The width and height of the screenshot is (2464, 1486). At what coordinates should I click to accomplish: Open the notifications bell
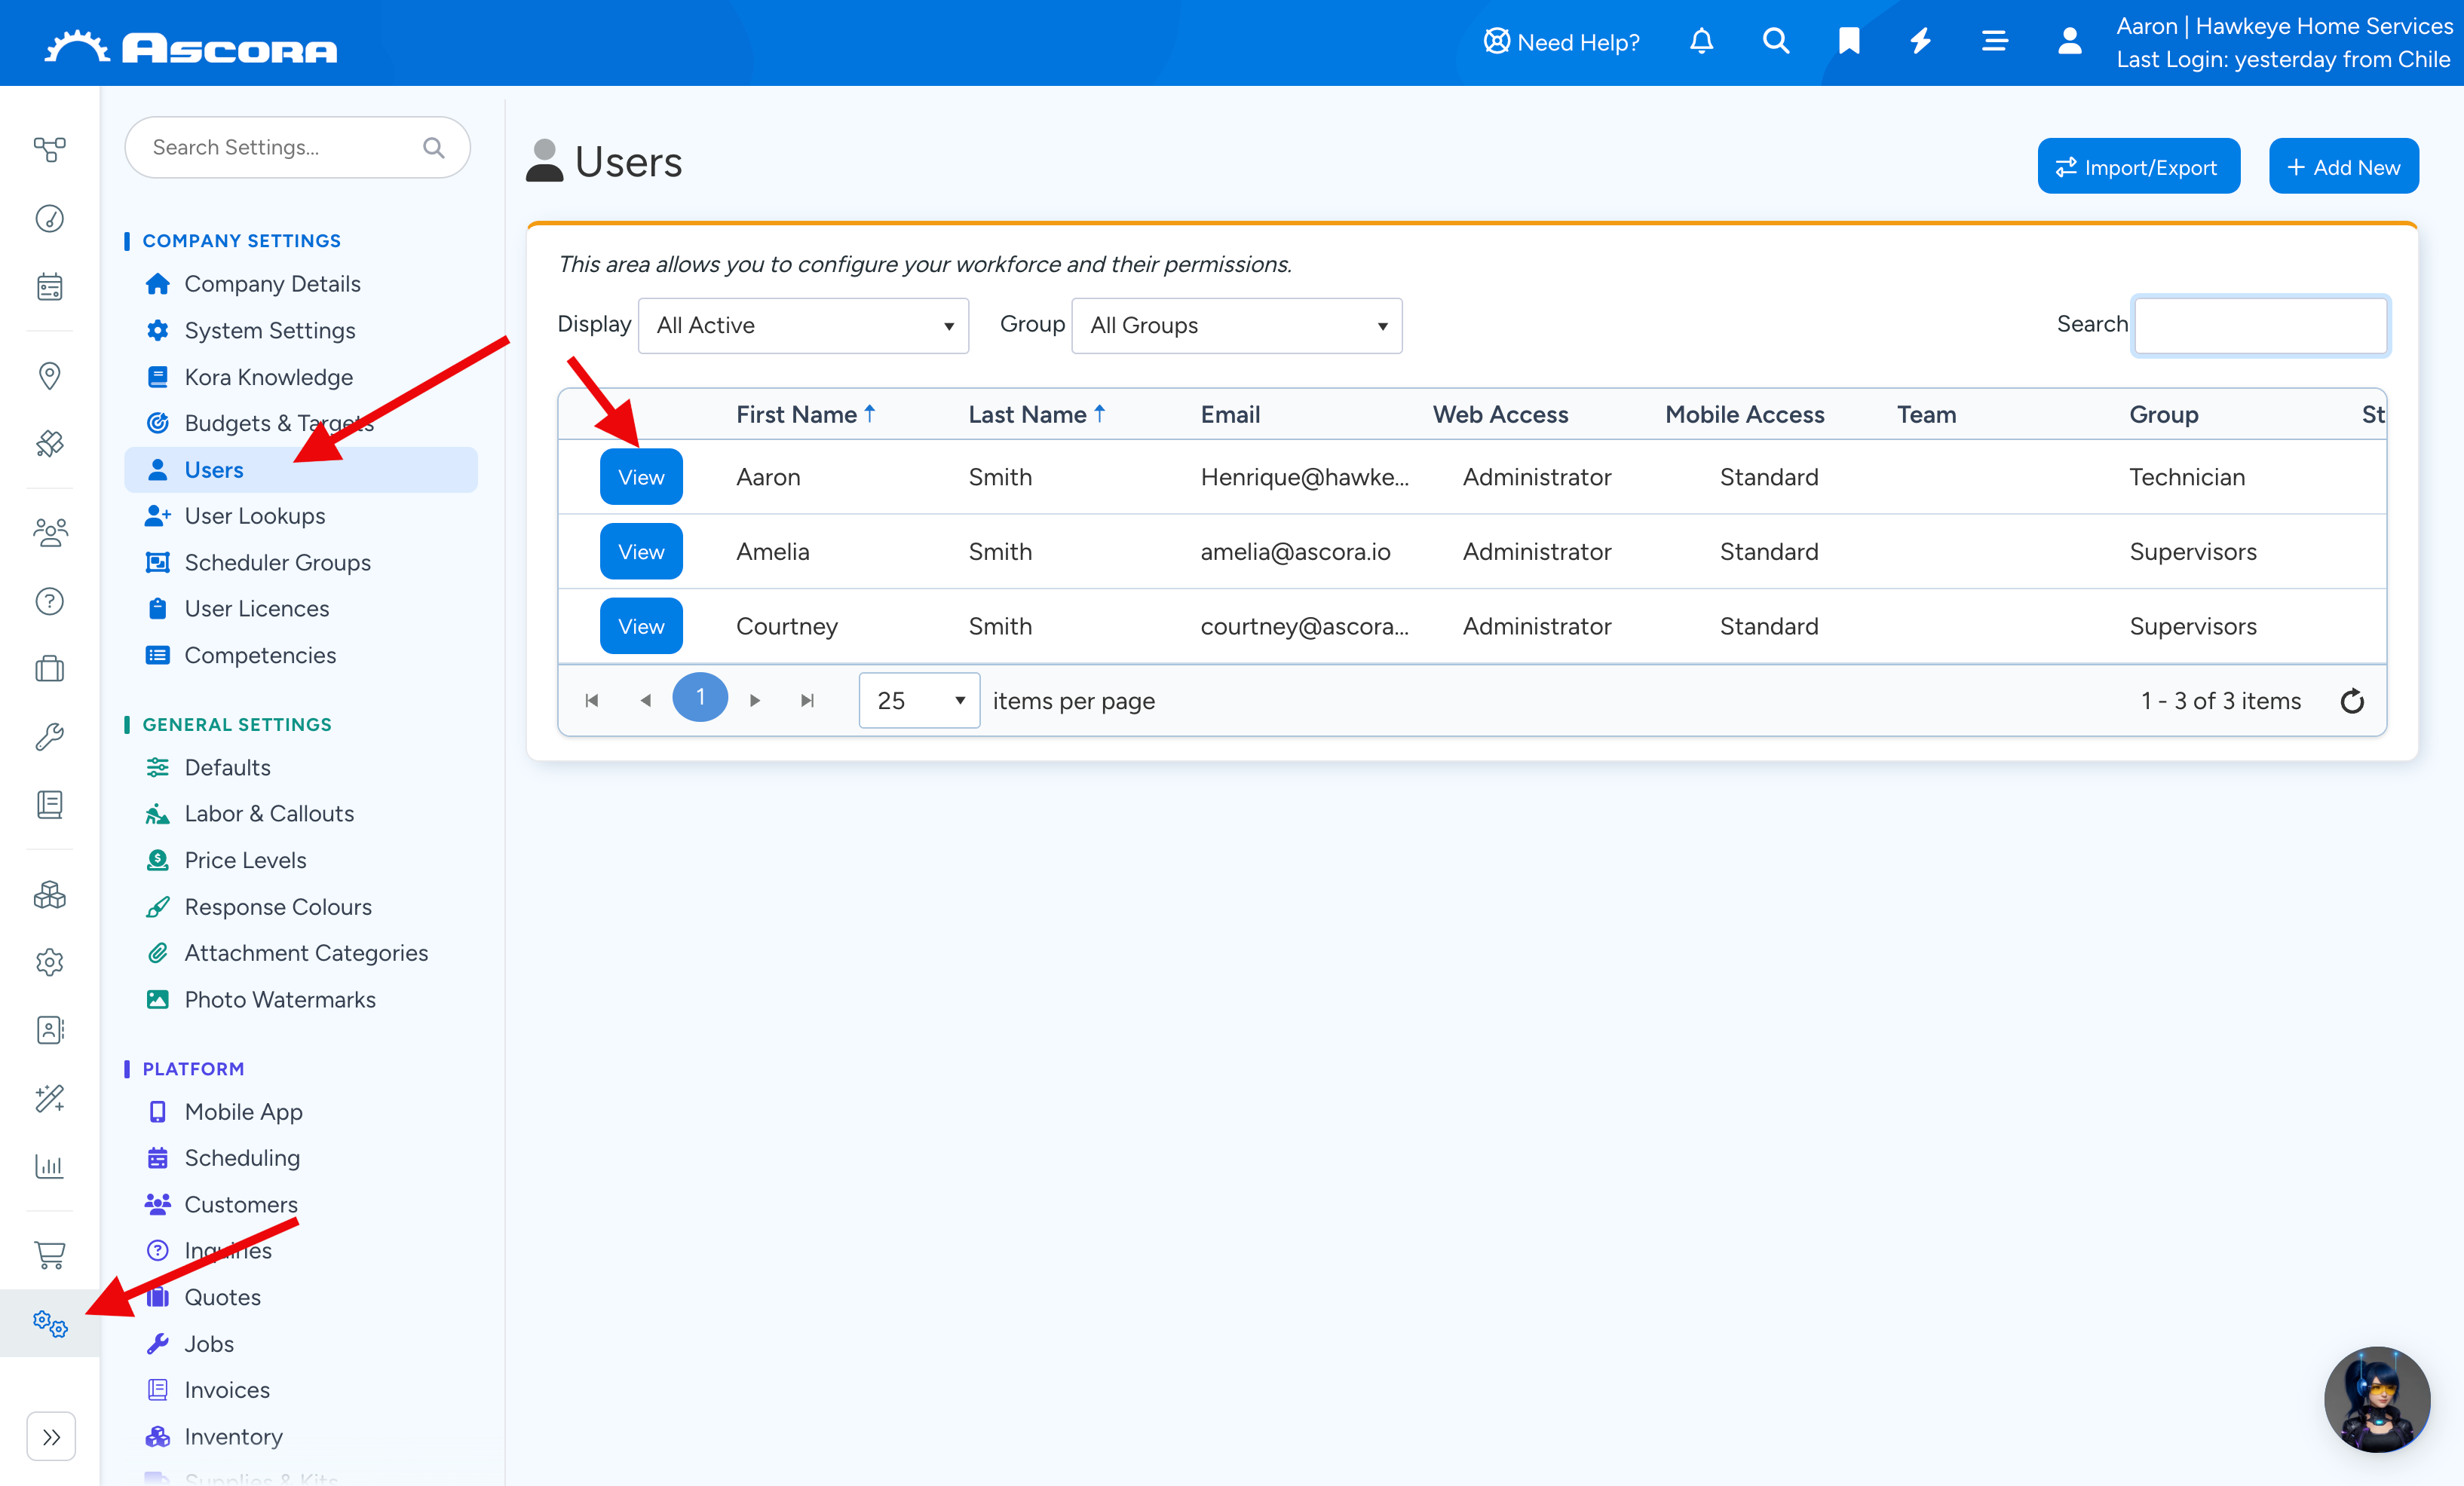pyautogui.click(x=1701, y=41)
